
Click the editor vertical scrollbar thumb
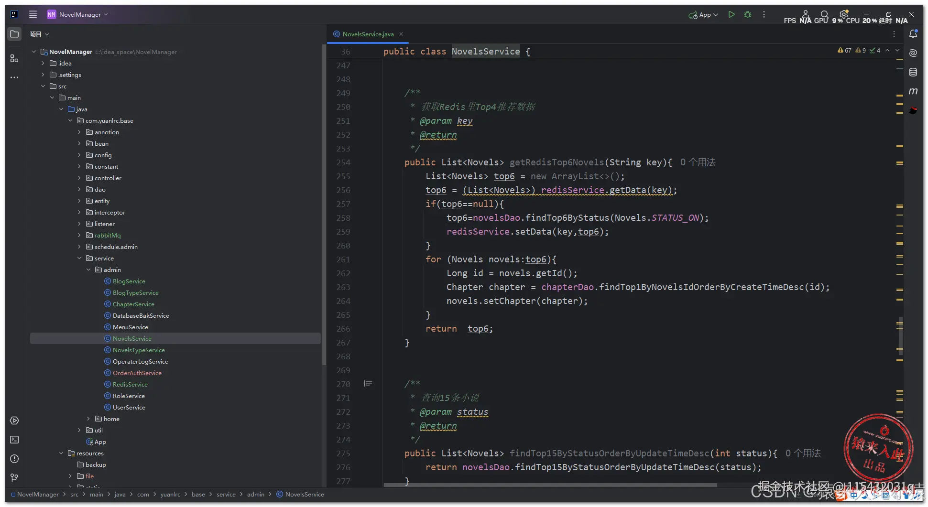[901, 337]
